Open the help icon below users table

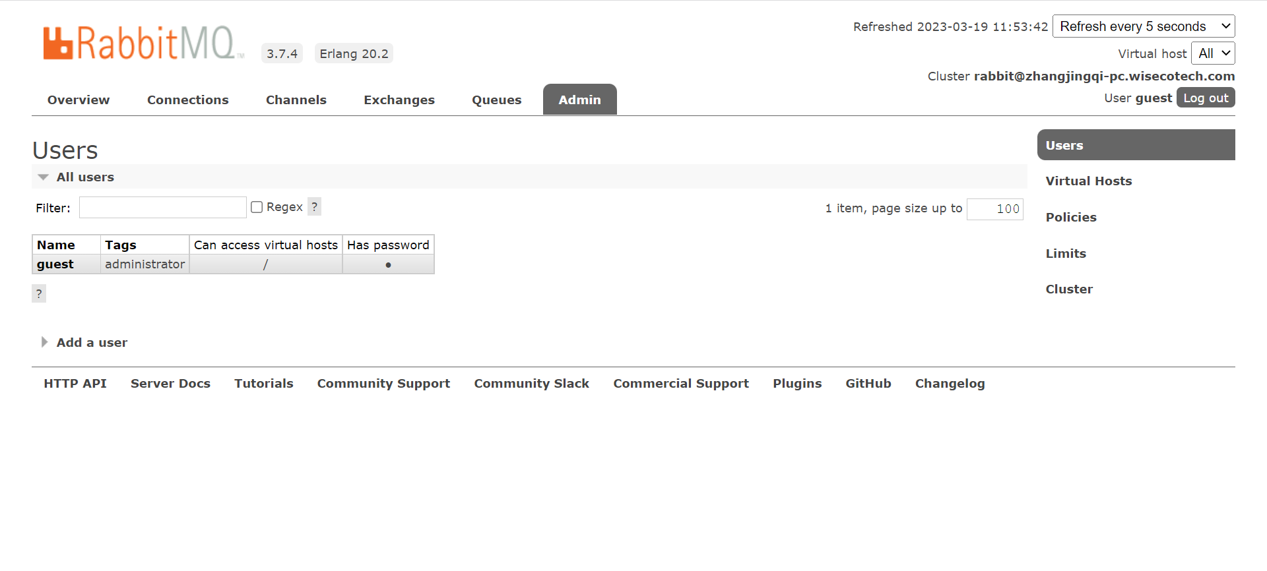pos(39,293)
